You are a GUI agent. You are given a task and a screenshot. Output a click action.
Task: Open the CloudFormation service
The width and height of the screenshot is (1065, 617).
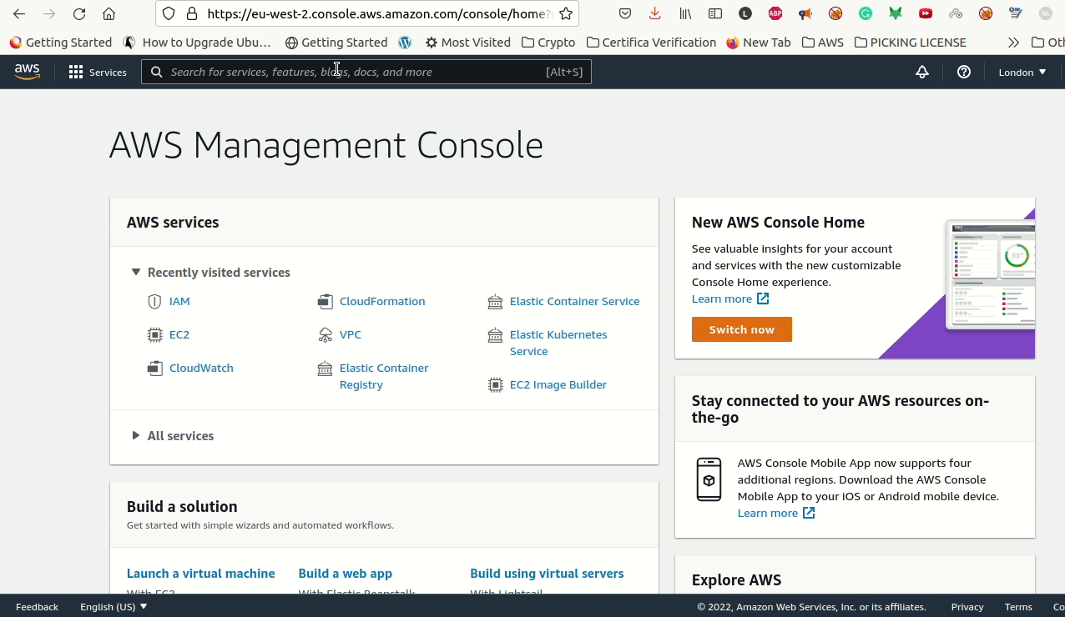tap(382, 302)
